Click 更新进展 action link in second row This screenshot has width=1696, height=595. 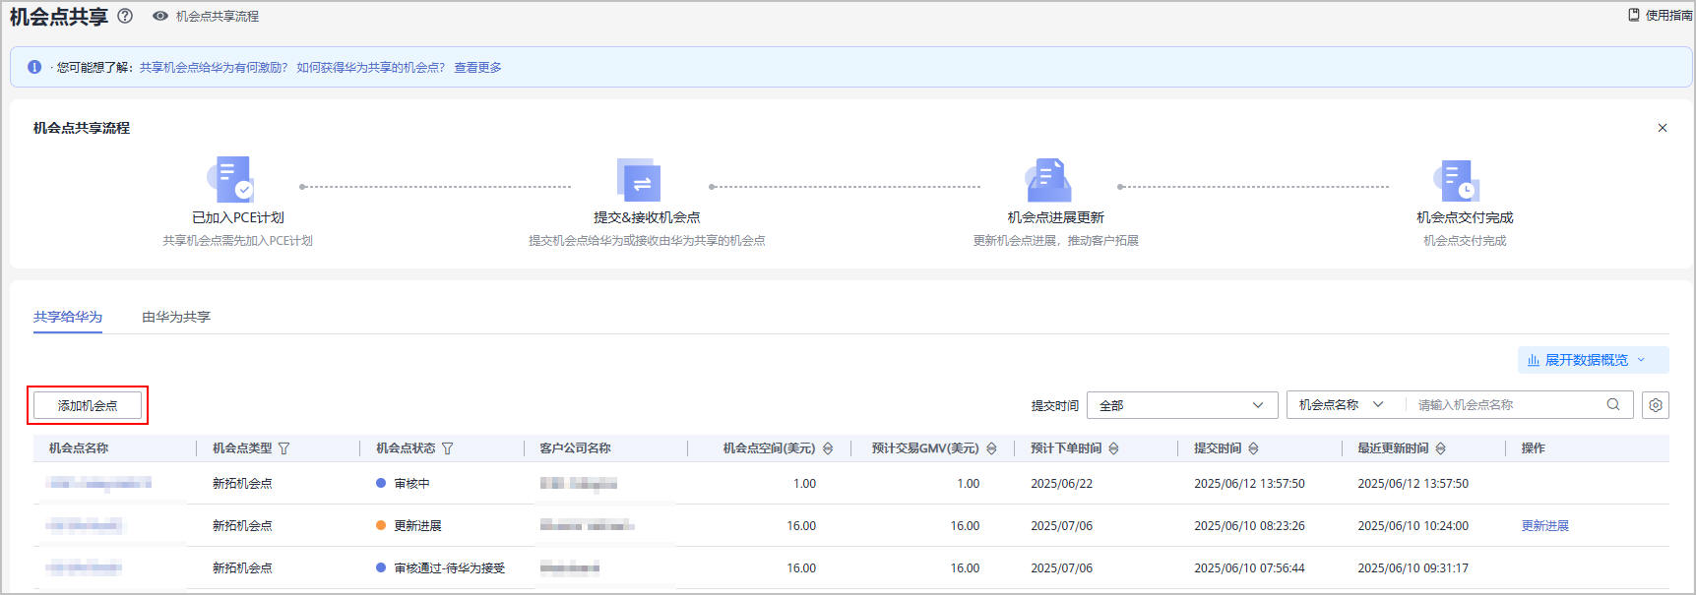click(x=1544, y=526)
